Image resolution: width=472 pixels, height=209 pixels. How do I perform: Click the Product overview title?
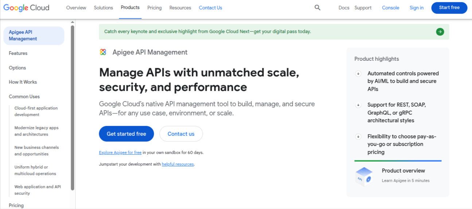click(x=403, y=171)
